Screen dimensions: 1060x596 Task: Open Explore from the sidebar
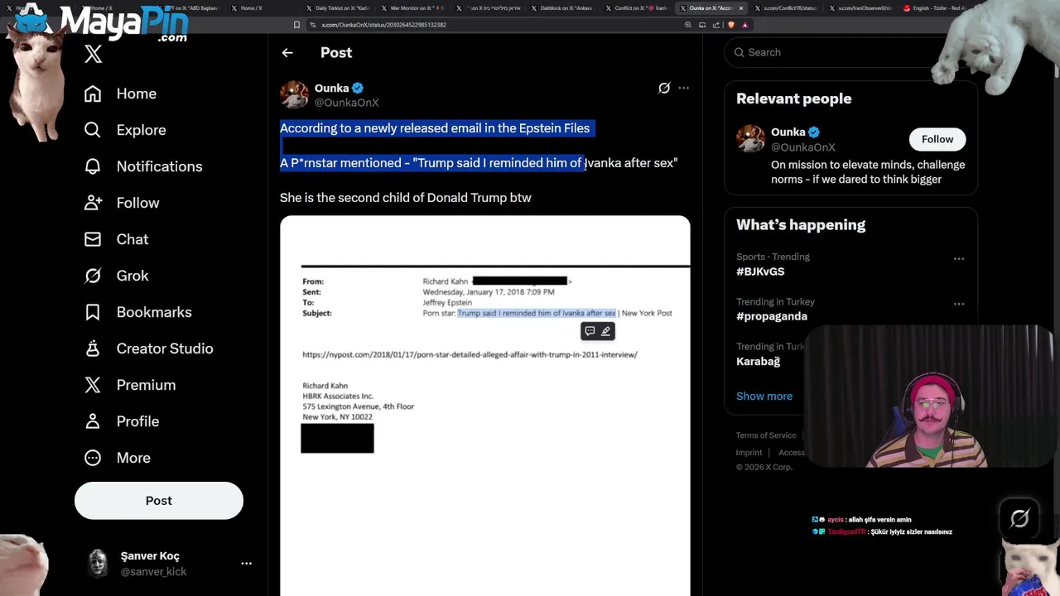pos(125,130)
